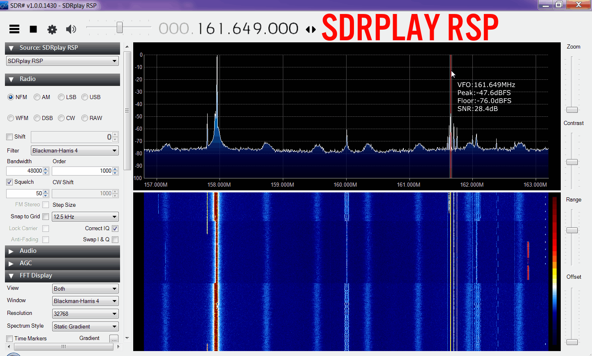Image resolution: width=592 pixels, height=356 pixels.
Task: Select the WFM demodulation mode
Action: pos(11,118)
